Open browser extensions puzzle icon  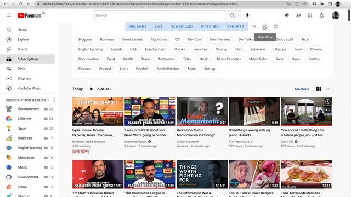coord(322,4)
